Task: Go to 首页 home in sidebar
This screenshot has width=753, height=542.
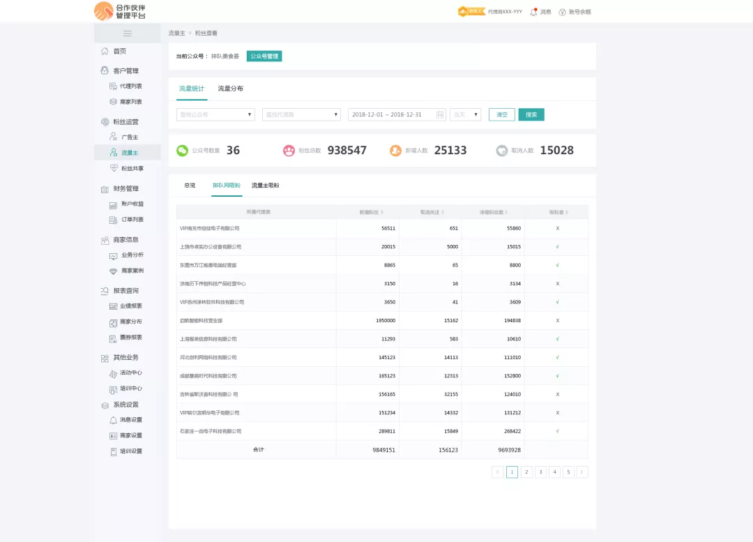Action: tap(119, 51)
